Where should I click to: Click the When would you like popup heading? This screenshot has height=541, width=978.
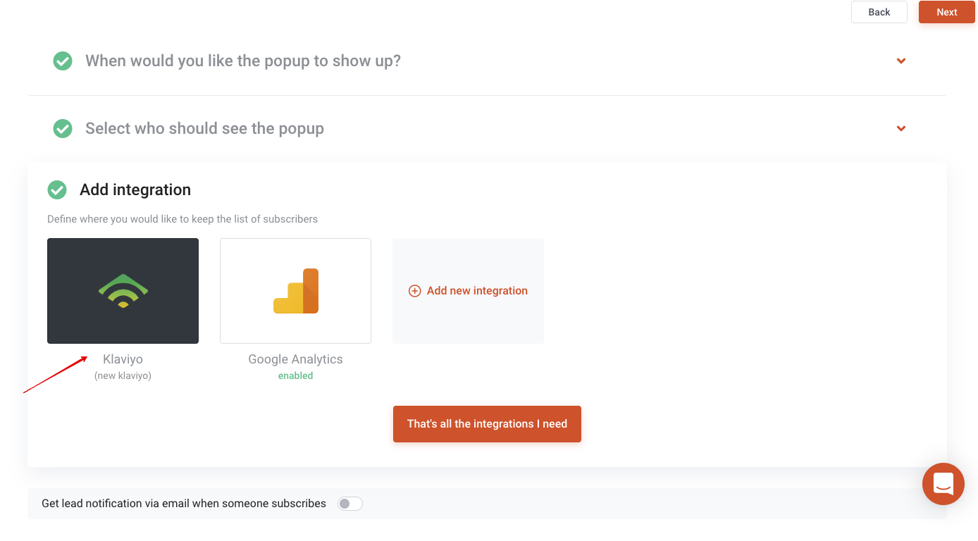[243, 61]
